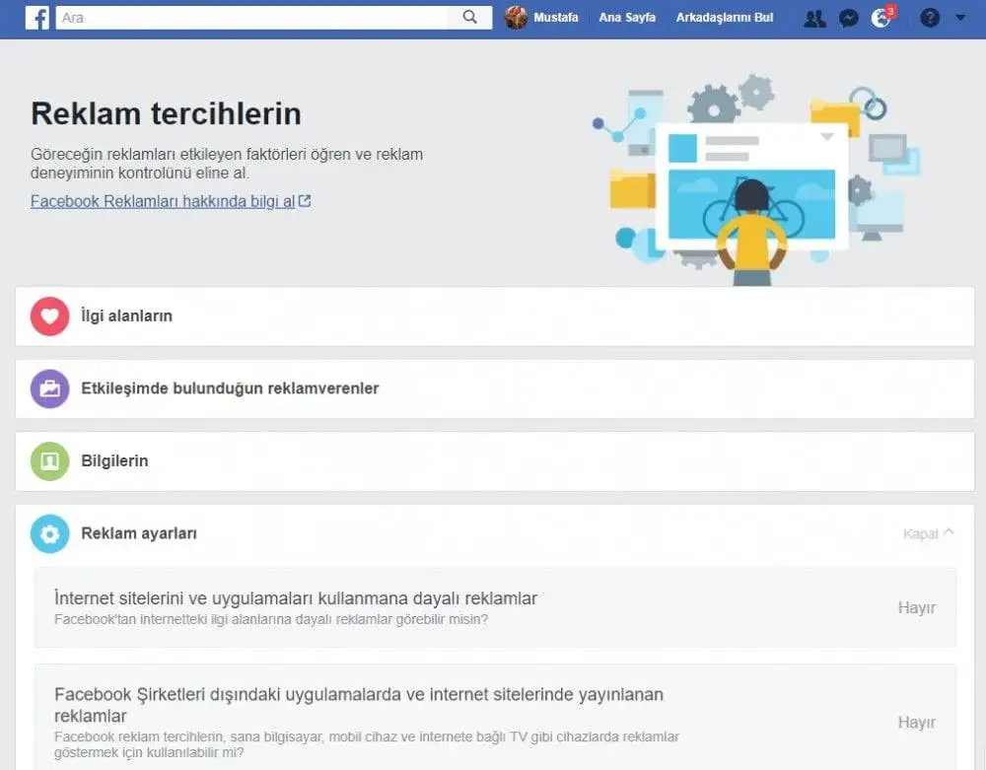Click the green Bilgilerin profile icon
The width and height of the screenshot is (986, 770).
coord(49,460)
